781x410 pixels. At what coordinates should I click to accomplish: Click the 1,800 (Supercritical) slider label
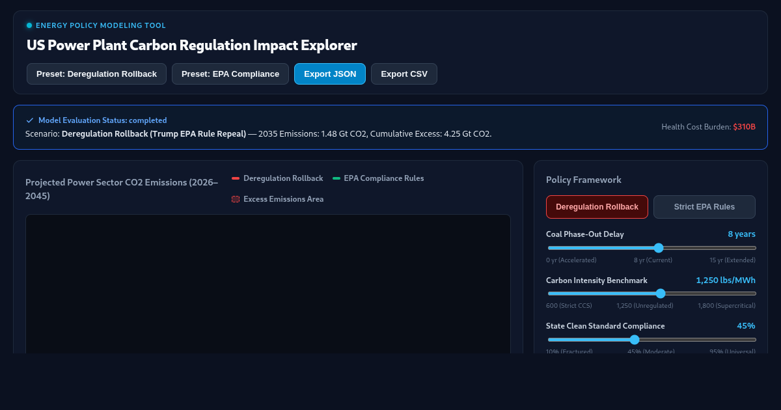tap(727, 305)
